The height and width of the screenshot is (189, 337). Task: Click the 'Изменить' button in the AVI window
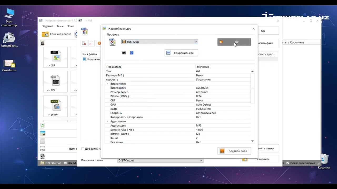click(259, 159)
